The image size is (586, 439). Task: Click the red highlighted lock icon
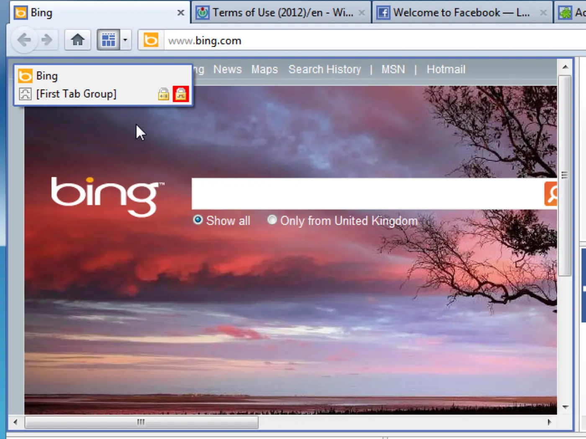tap(181, 94)
